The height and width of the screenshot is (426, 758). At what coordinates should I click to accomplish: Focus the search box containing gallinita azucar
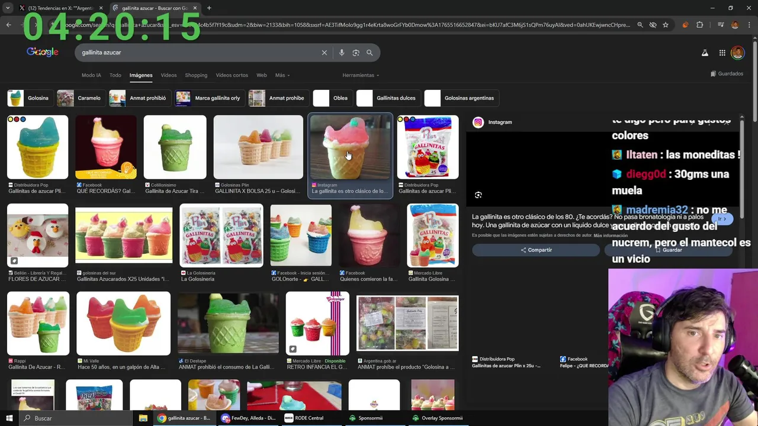tap(198, 53)
